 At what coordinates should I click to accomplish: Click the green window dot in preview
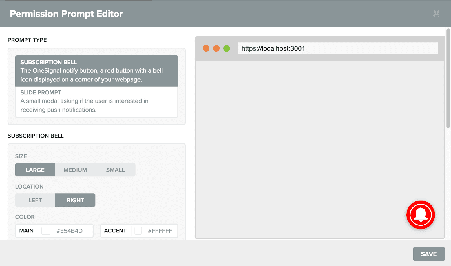227,48
